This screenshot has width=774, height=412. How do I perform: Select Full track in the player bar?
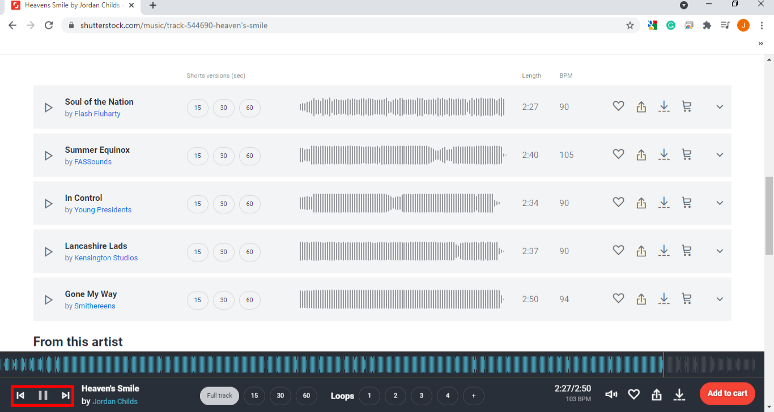click(219, 396)
